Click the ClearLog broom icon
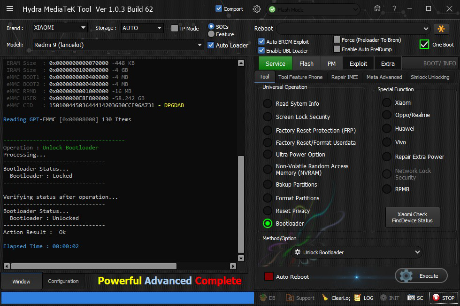The image size is (460, 306). 325,298
